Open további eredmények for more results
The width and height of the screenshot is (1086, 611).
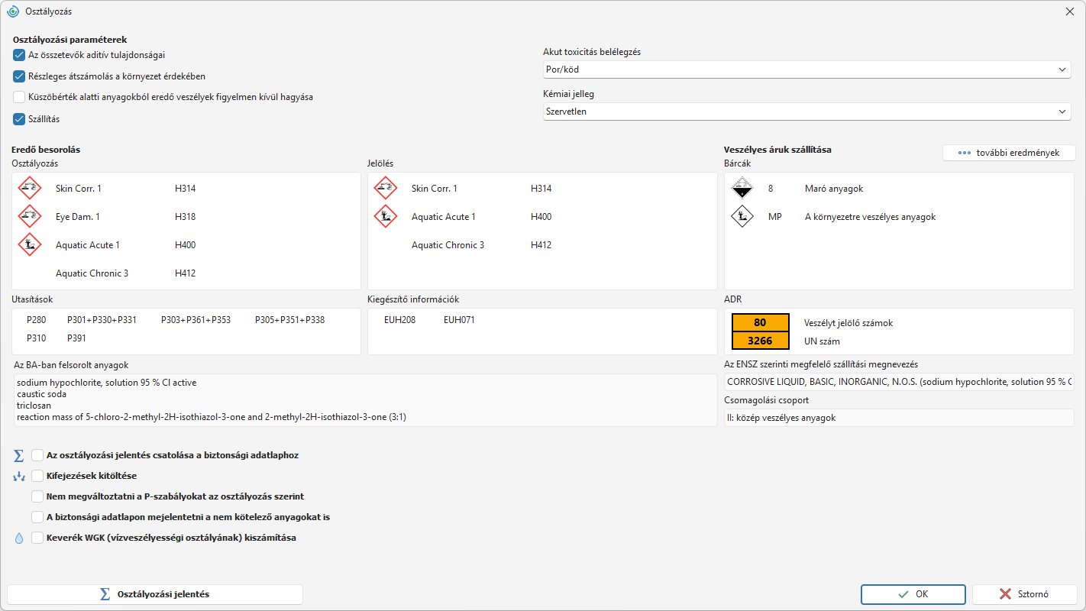coord(1009,153)
